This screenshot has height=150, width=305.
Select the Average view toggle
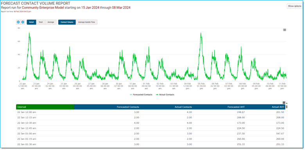pos(51,22)
